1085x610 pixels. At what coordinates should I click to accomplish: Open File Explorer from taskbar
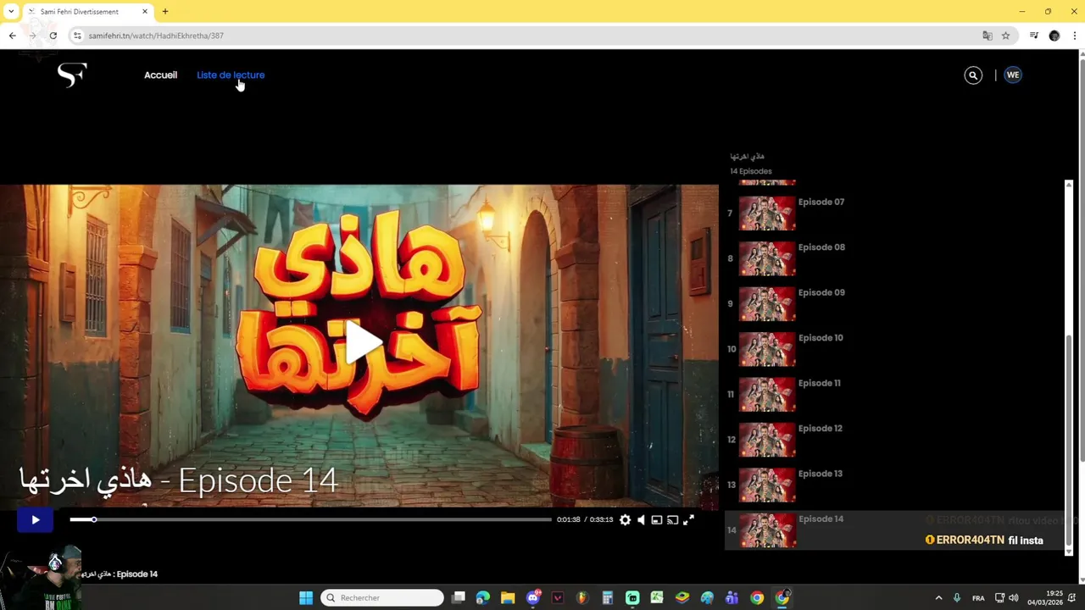coord(508,598)
